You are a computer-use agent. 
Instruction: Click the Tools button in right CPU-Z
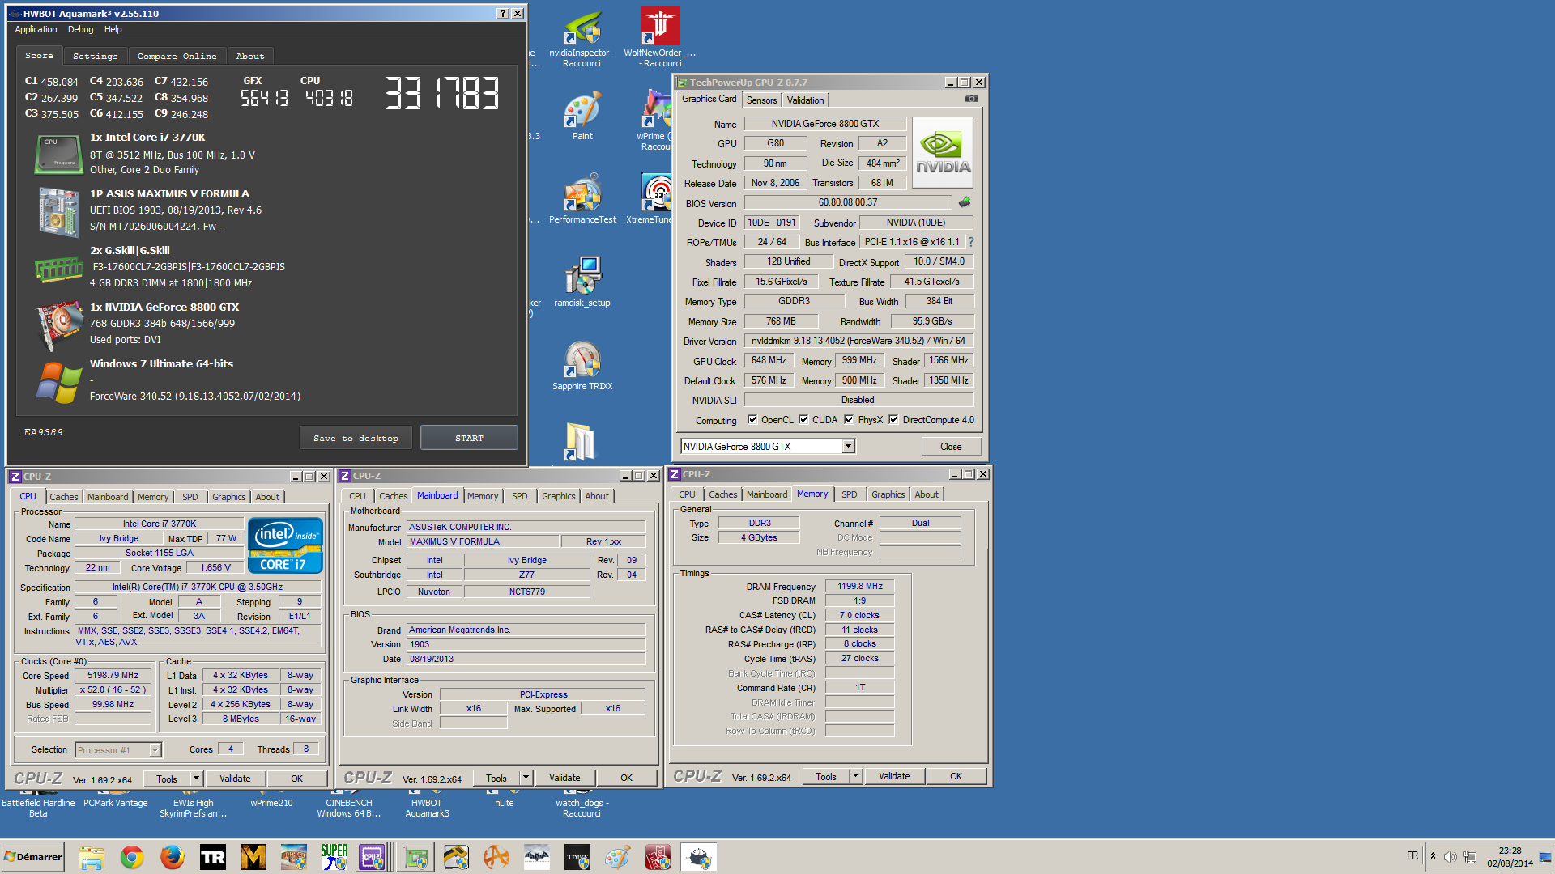[826, 776]
